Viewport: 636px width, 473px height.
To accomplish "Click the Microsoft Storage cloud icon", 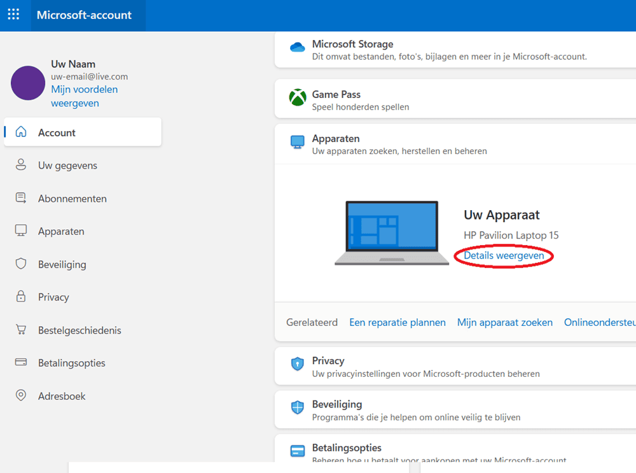I will tap(296, 46).
